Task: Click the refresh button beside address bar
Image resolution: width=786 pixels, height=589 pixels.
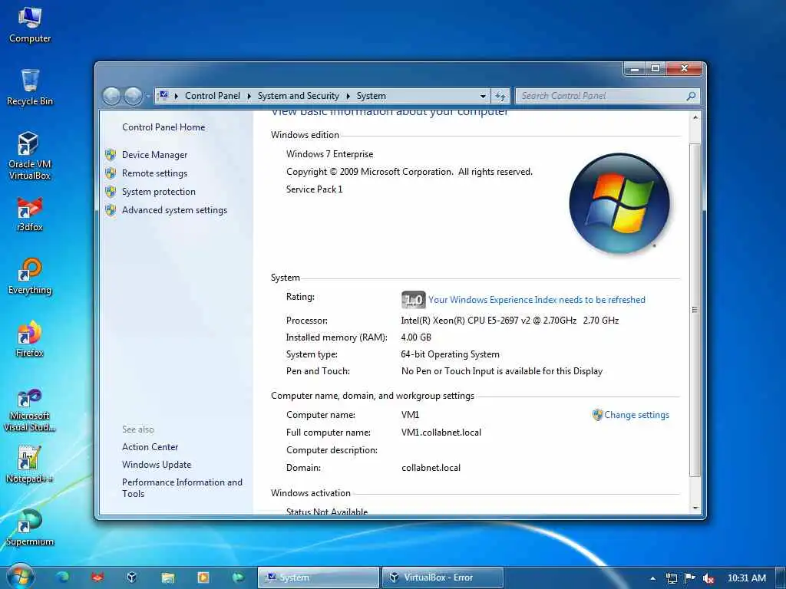Action: [x=500, y=96]
